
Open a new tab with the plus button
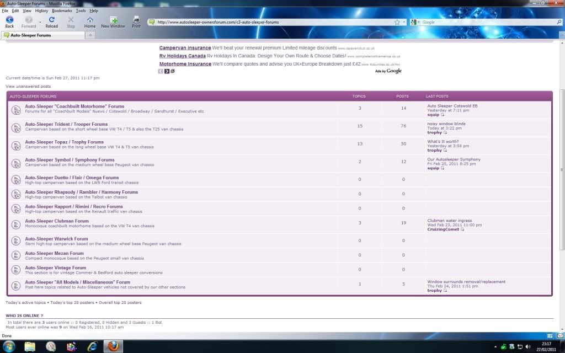[x=90, y=35]
